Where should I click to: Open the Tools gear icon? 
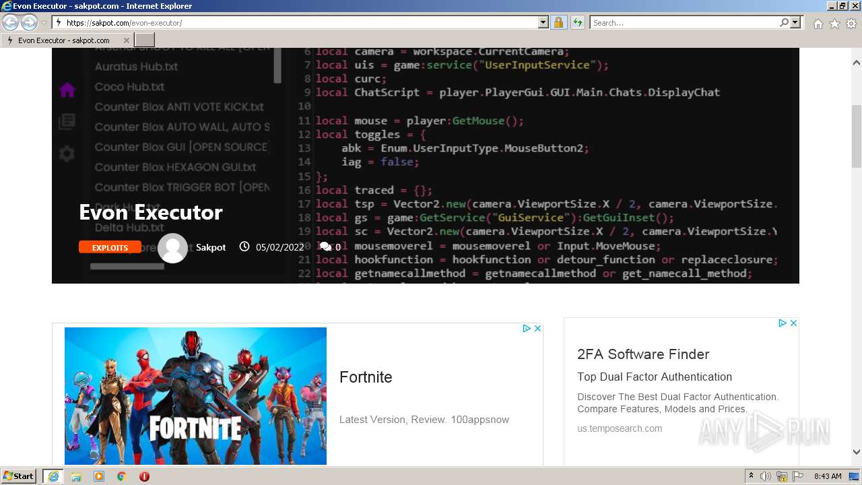[851, 24]
